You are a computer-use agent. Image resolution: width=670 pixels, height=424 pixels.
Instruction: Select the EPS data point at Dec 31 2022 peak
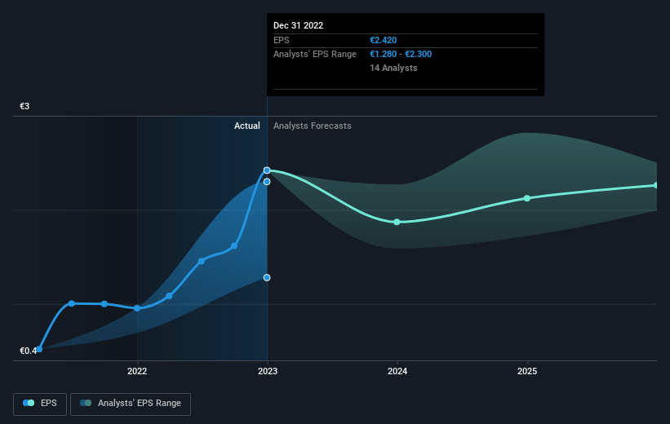[x=267, y=170]
